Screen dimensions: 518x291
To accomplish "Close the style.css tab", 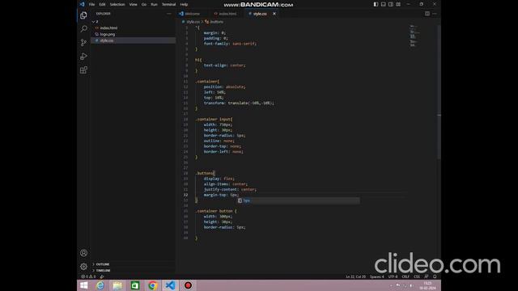I will point(274,14).
